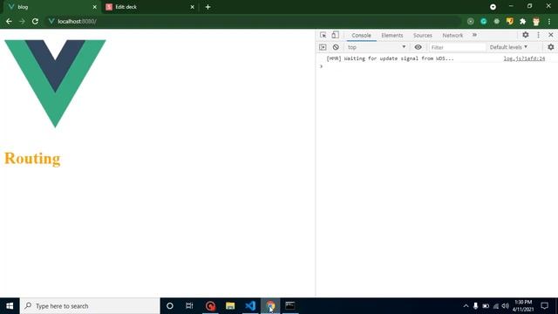Screen dimensions: 558x314
Task: Show more DevTools tabs
Action: [x=474, y=35]
